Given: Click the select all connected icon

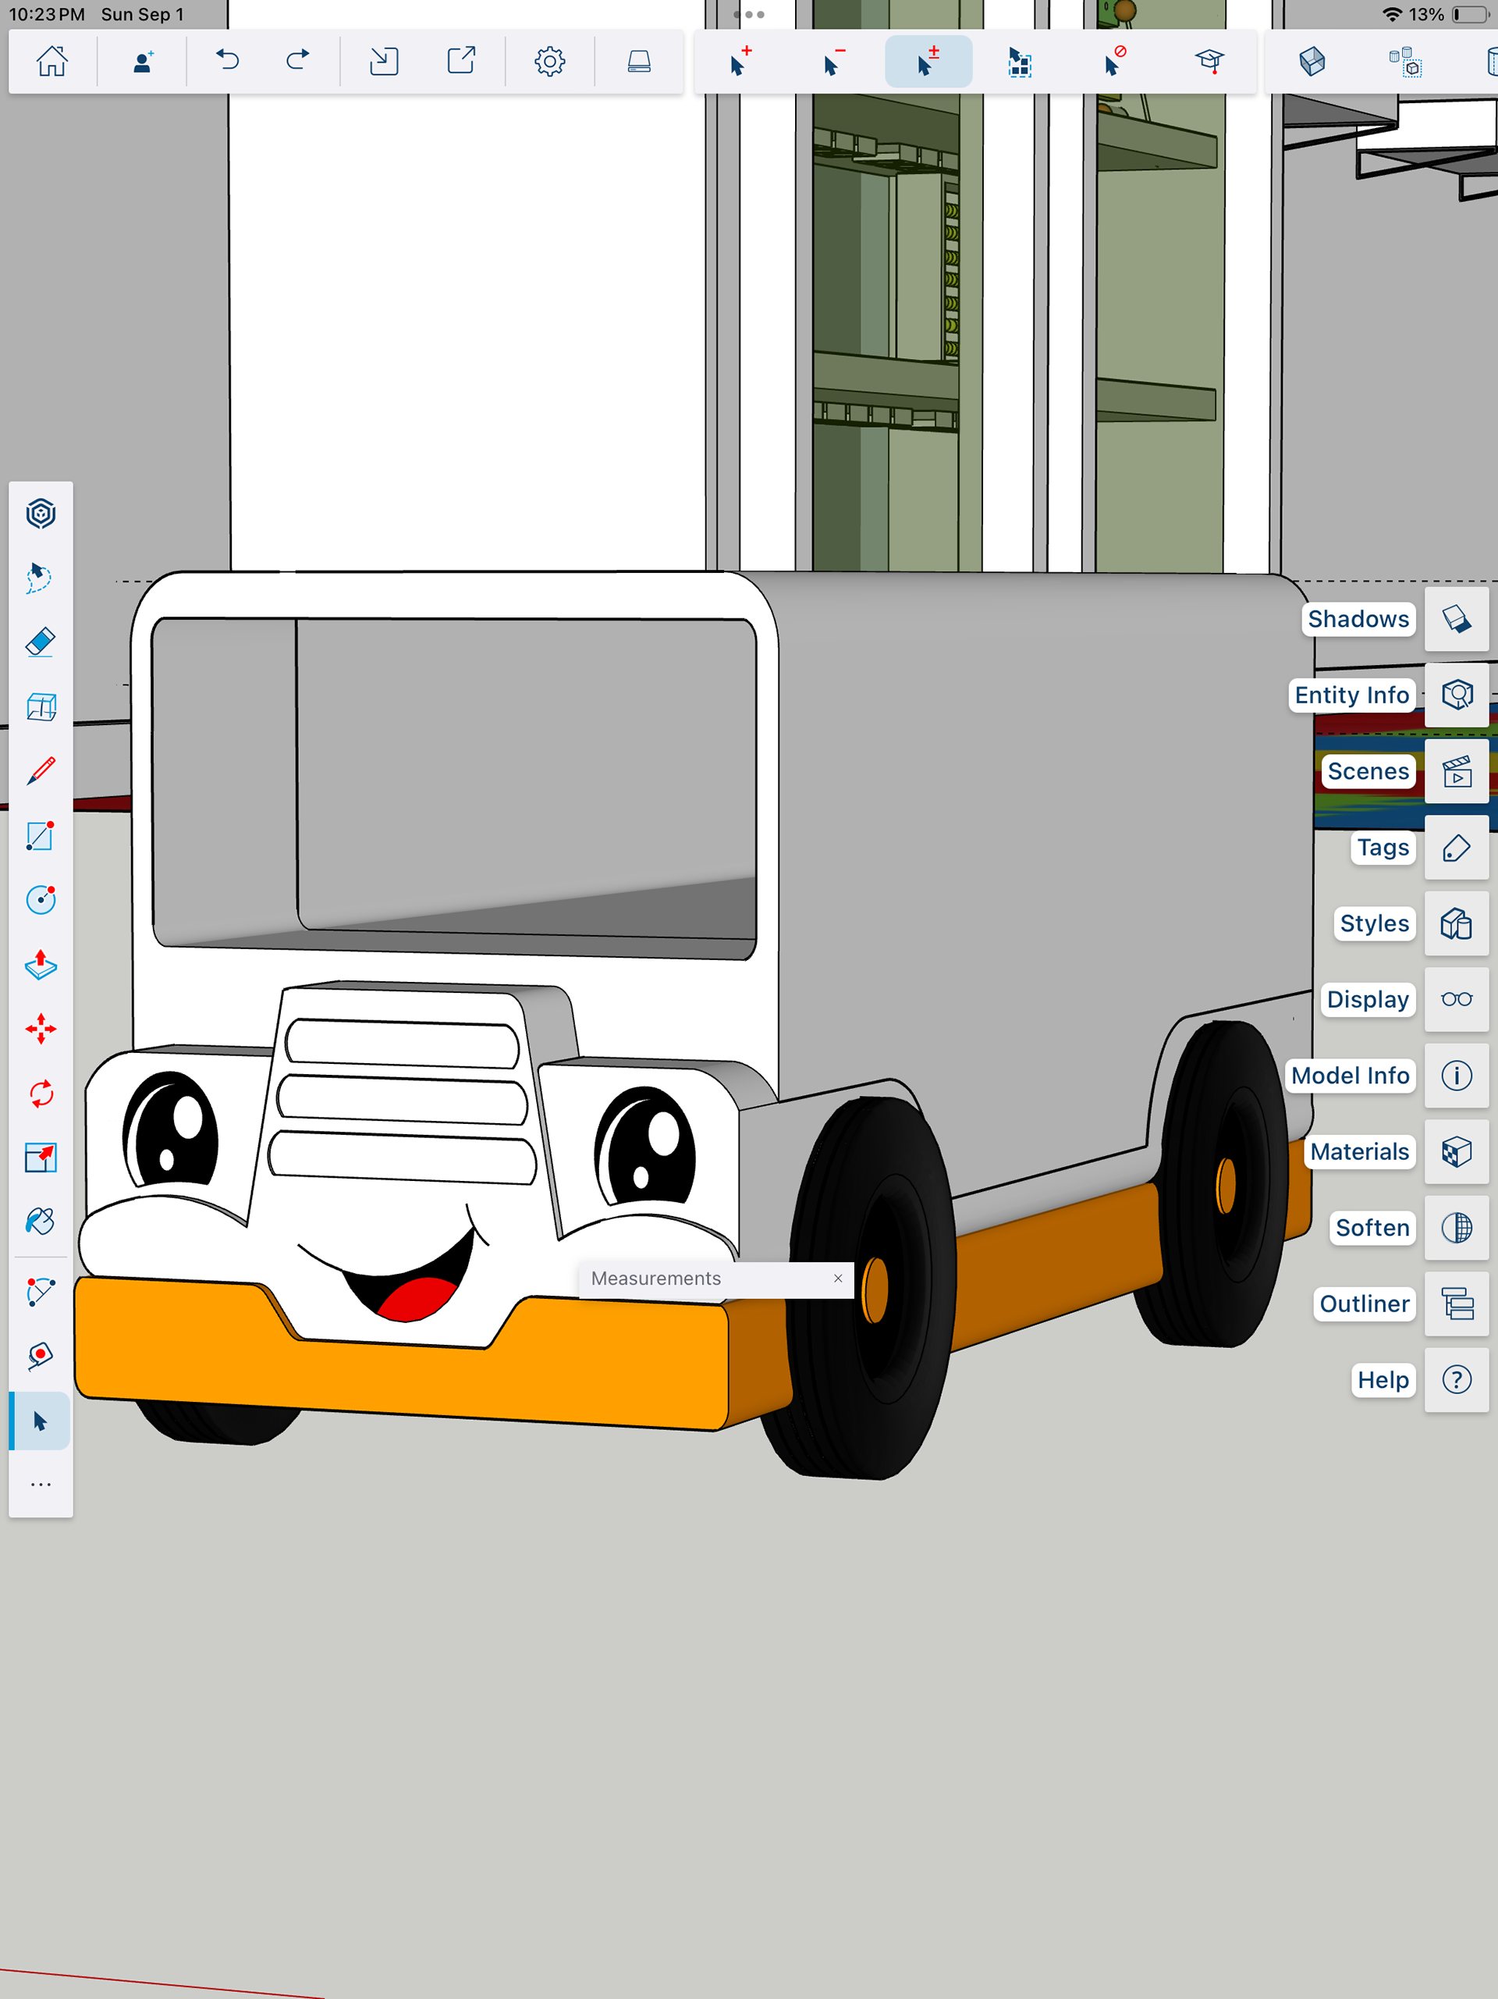Looking at the screenshot, I should tap(1020, 62).
